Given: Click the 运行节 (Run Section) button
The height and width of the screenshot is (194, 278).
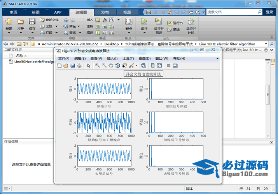Looking at the screenshot, I should point(175,23).
